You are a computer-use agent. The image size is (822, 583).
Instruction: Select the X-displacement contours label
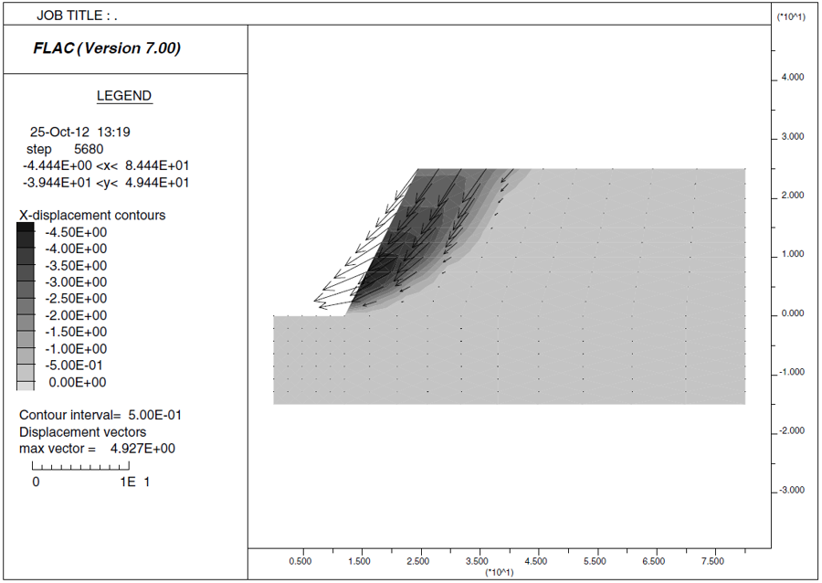point(92,216)
